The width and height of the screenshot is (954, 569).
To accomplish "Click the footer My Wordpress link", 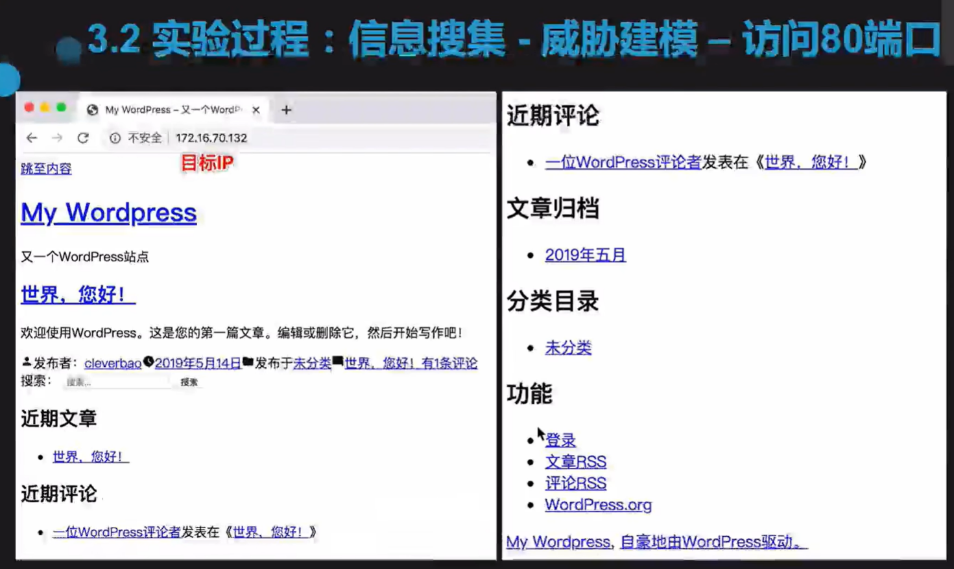I will 558,542.
